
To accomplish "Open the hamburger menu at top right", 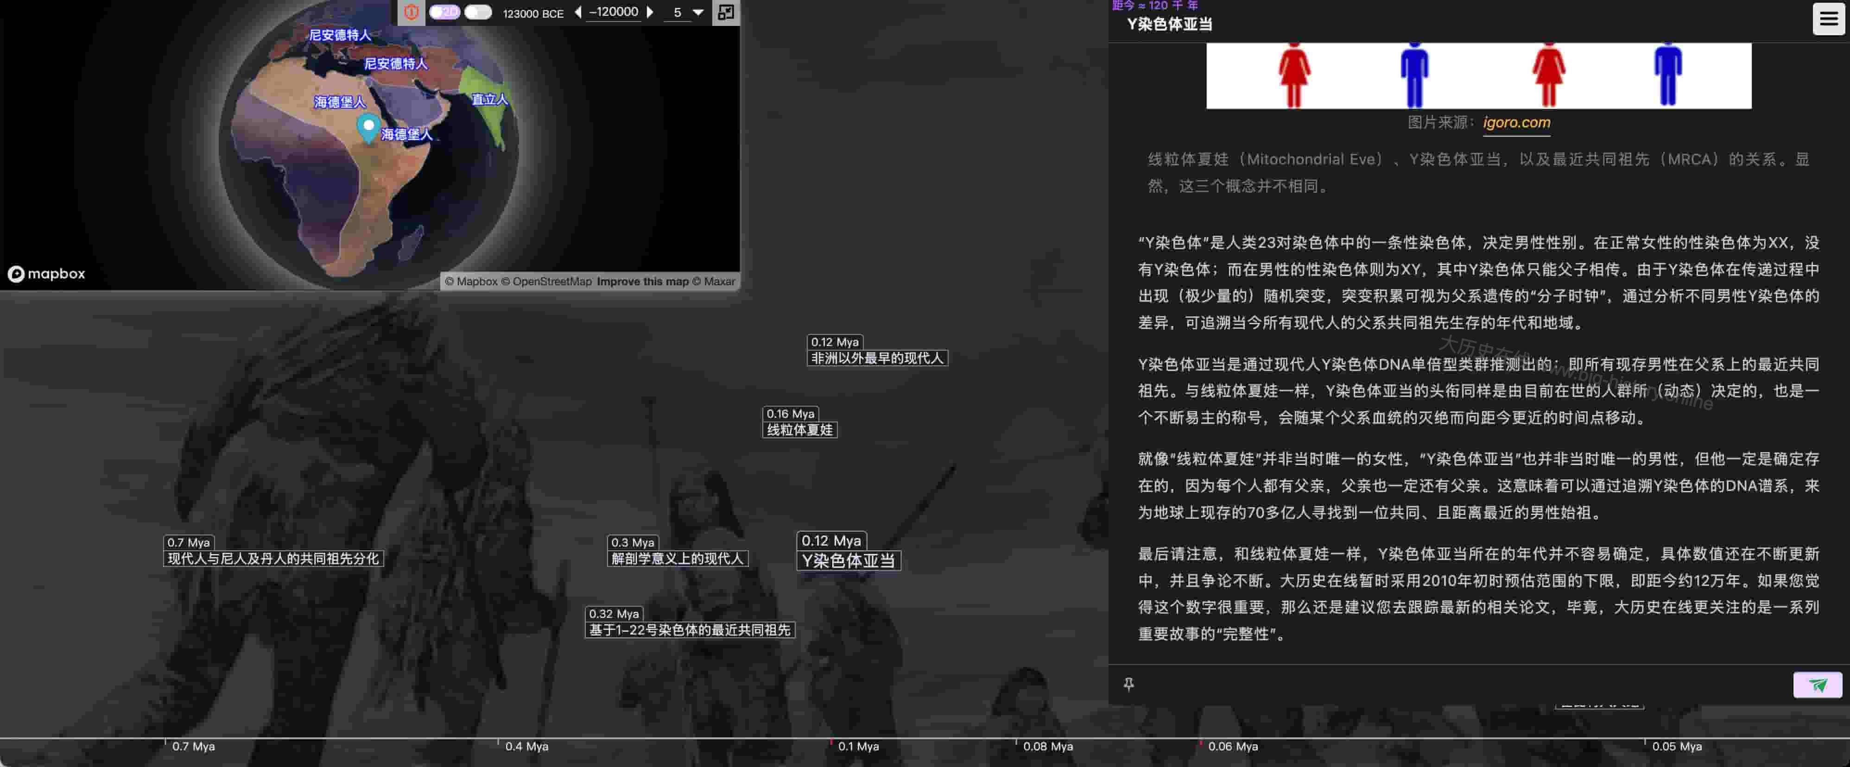I will 1829,19.
